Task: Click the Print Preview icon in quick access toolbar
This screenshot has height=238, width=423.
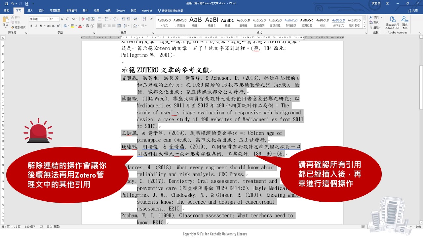Action: click(x=27, y=4)
